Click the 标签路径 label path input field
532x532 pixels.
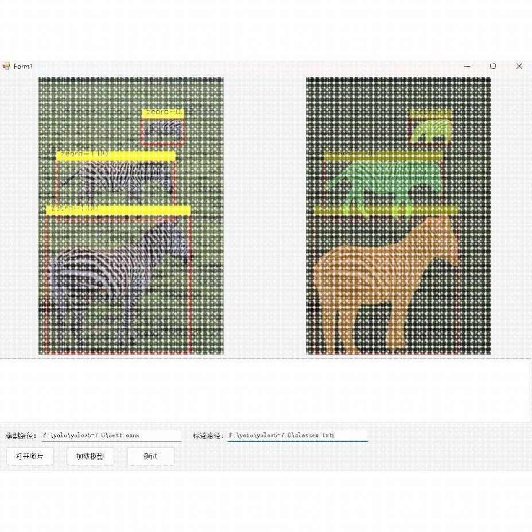coord(298,435)
